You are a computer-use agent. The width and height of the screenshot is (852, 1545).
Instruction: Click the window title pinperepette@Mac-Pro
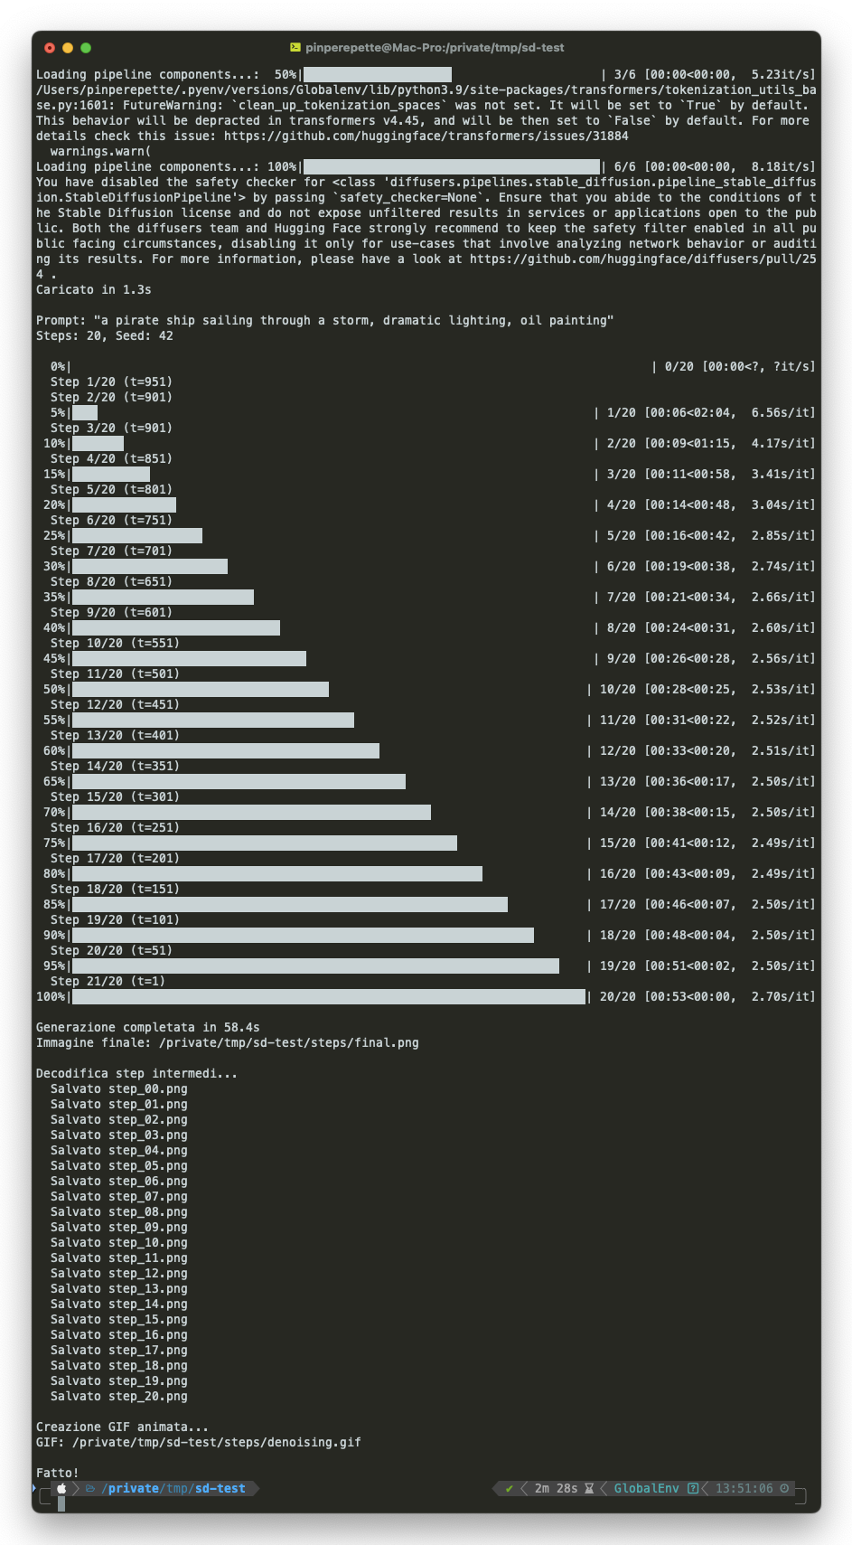tap(435, 47)
